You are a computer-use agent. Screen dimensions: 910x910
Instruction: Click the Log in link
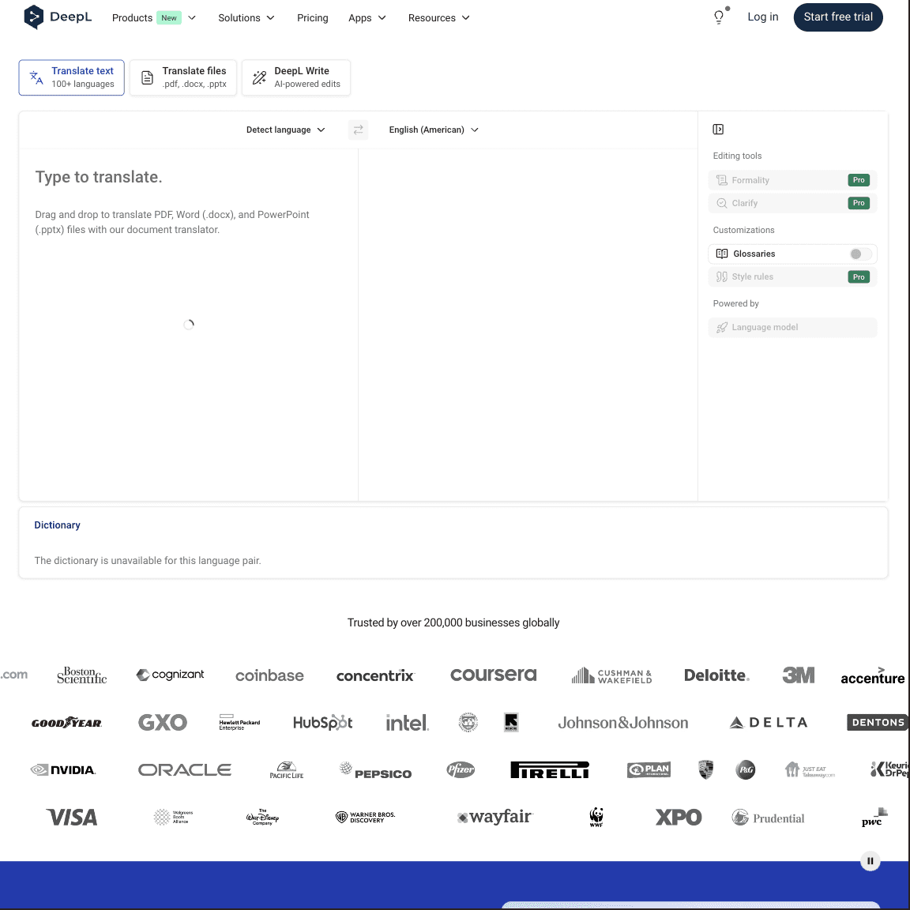click(762, 17)
